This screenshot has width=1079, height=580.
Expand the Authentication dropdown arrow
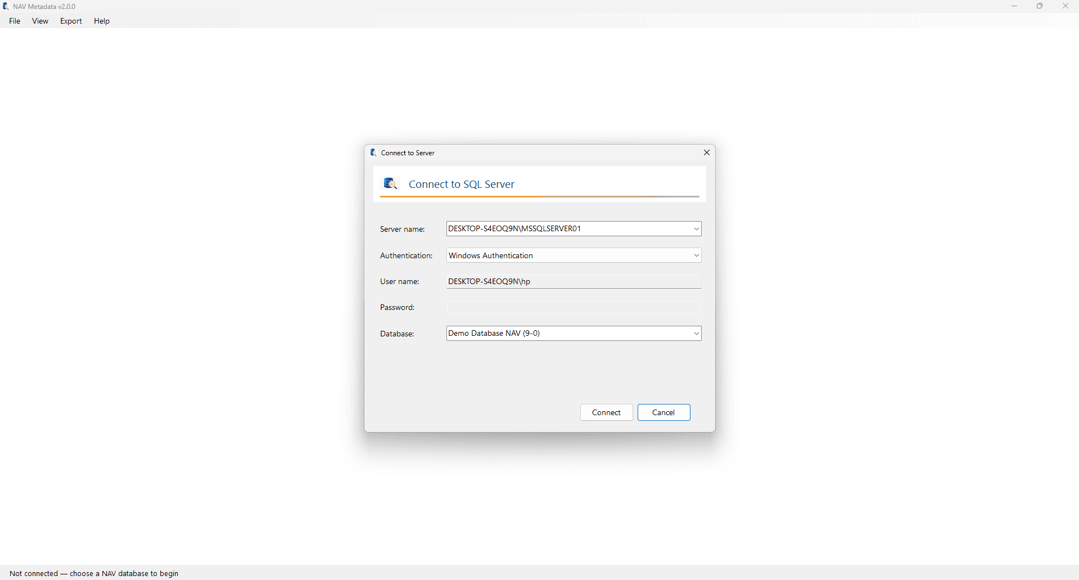tap(696, 255)
